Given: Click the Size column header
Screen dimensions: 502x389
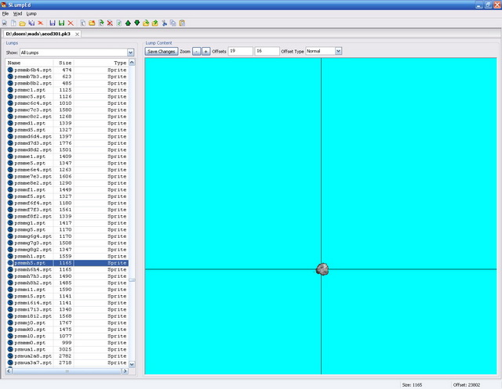Looking at the screenshot, I should [65, 62].
